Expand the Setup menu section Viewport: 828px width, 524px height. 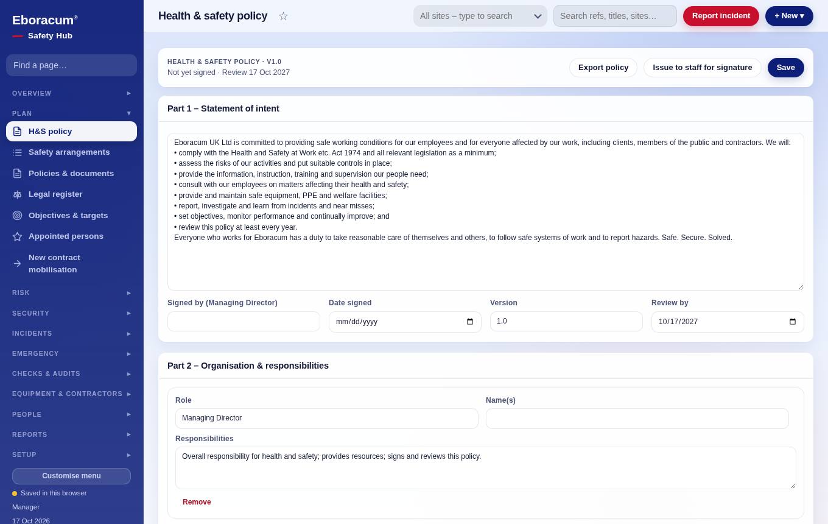(x=71, y=455)
